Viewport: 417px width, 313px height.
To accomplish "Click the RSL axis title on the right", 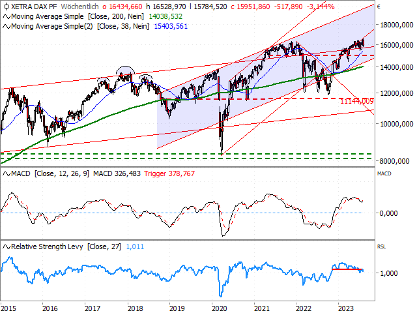I will (x=381, y=247).
